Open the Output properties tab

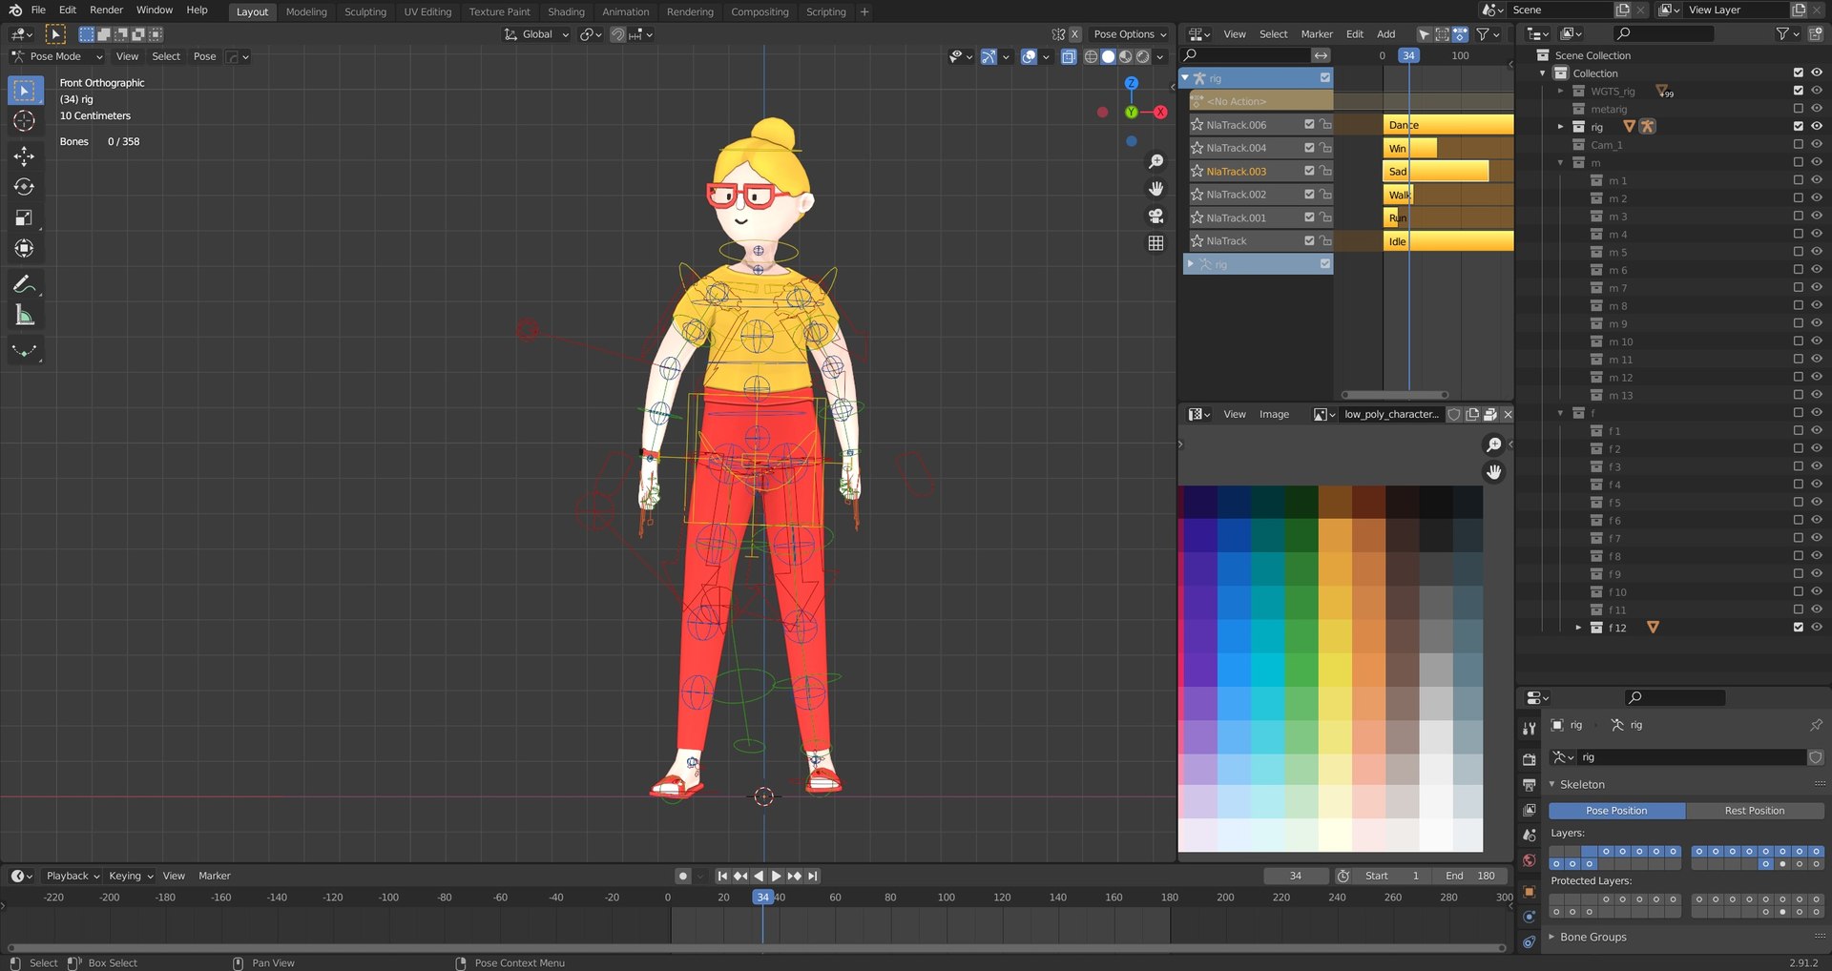1529,784
